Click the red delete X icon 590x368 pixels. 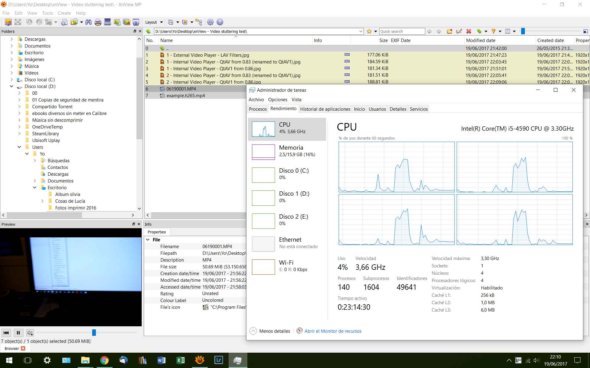coord(469,31)
